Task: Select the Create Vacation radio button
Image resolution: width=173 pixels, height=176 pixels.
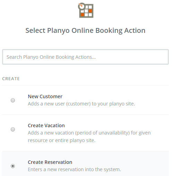Action: click(13, 129)
